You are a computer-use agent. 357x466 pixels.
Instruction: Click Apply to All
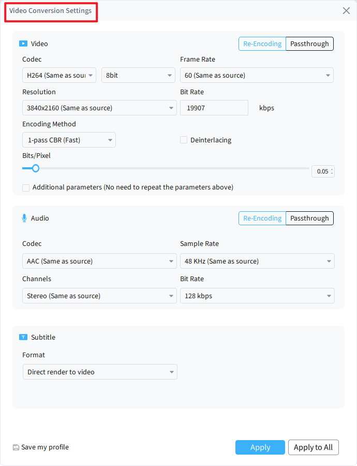tap(313, 447)
